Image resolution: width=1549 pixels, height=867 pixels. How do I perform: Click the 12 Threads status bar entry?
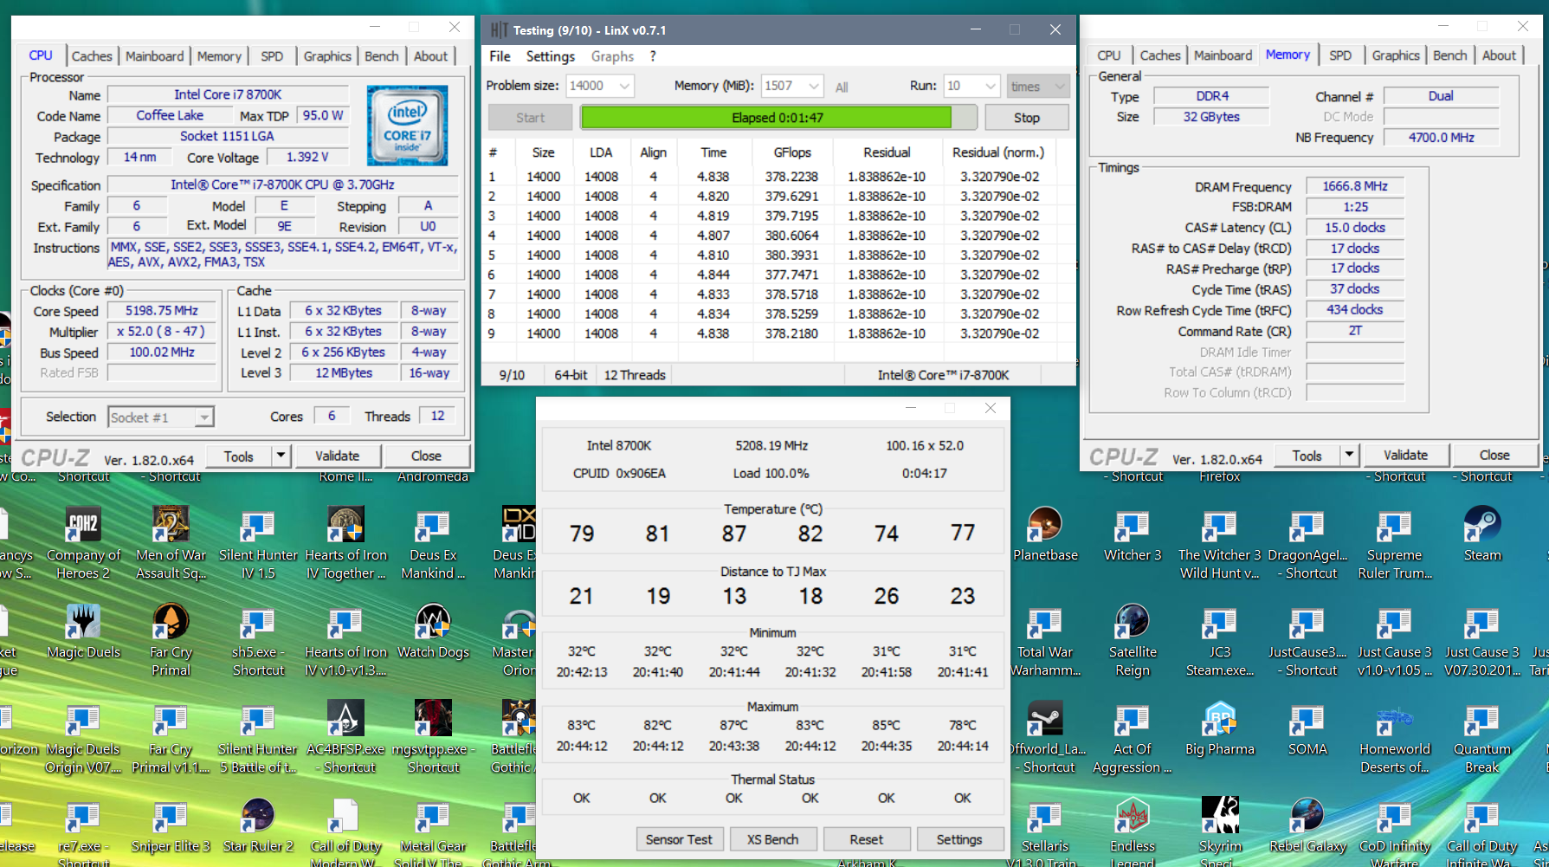[x=635, y=375]
